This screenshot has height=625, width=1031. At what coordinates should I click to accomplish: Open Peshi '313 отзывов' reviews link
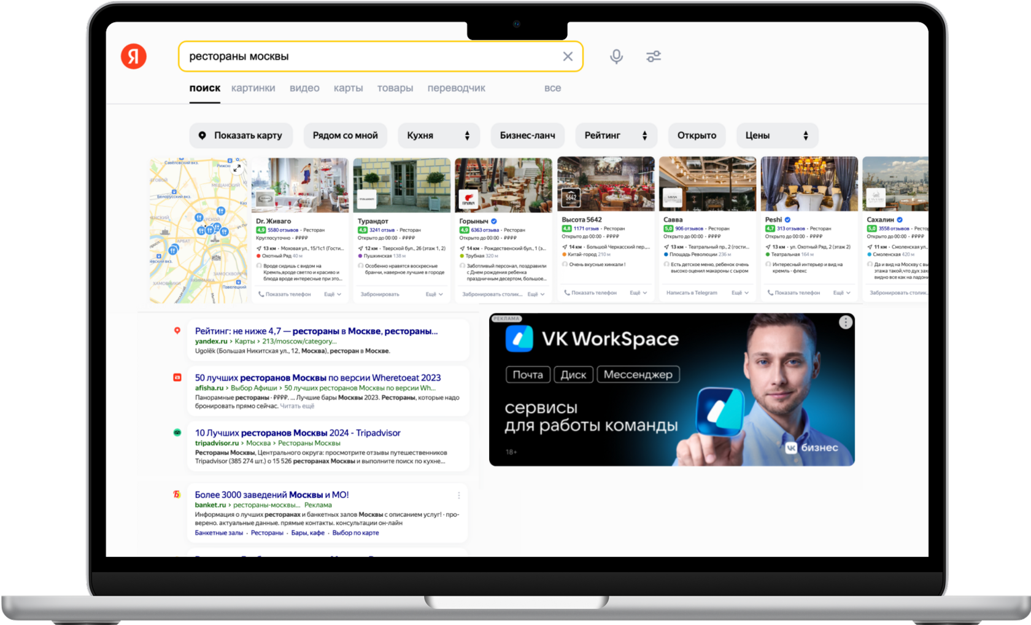[791, 228]
